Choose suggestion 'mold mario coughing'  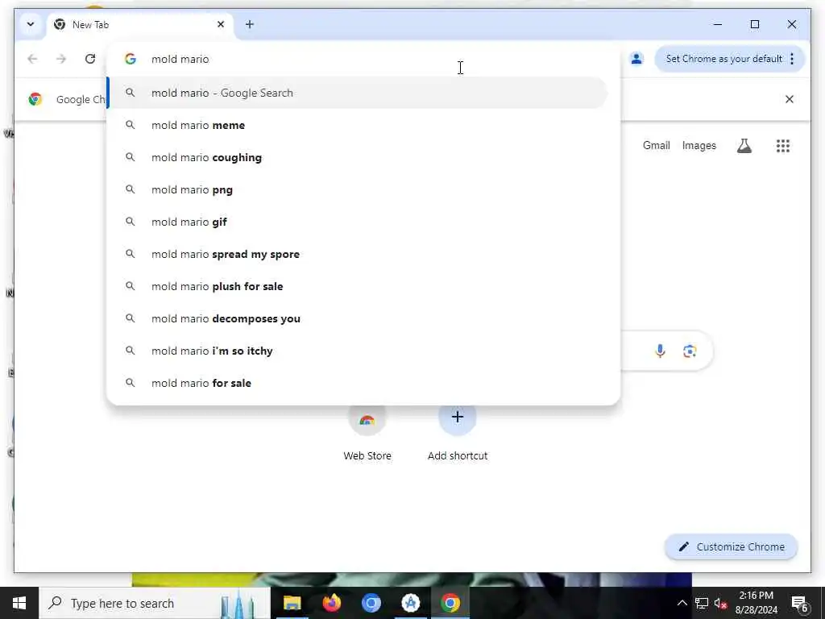coord(358,157)
